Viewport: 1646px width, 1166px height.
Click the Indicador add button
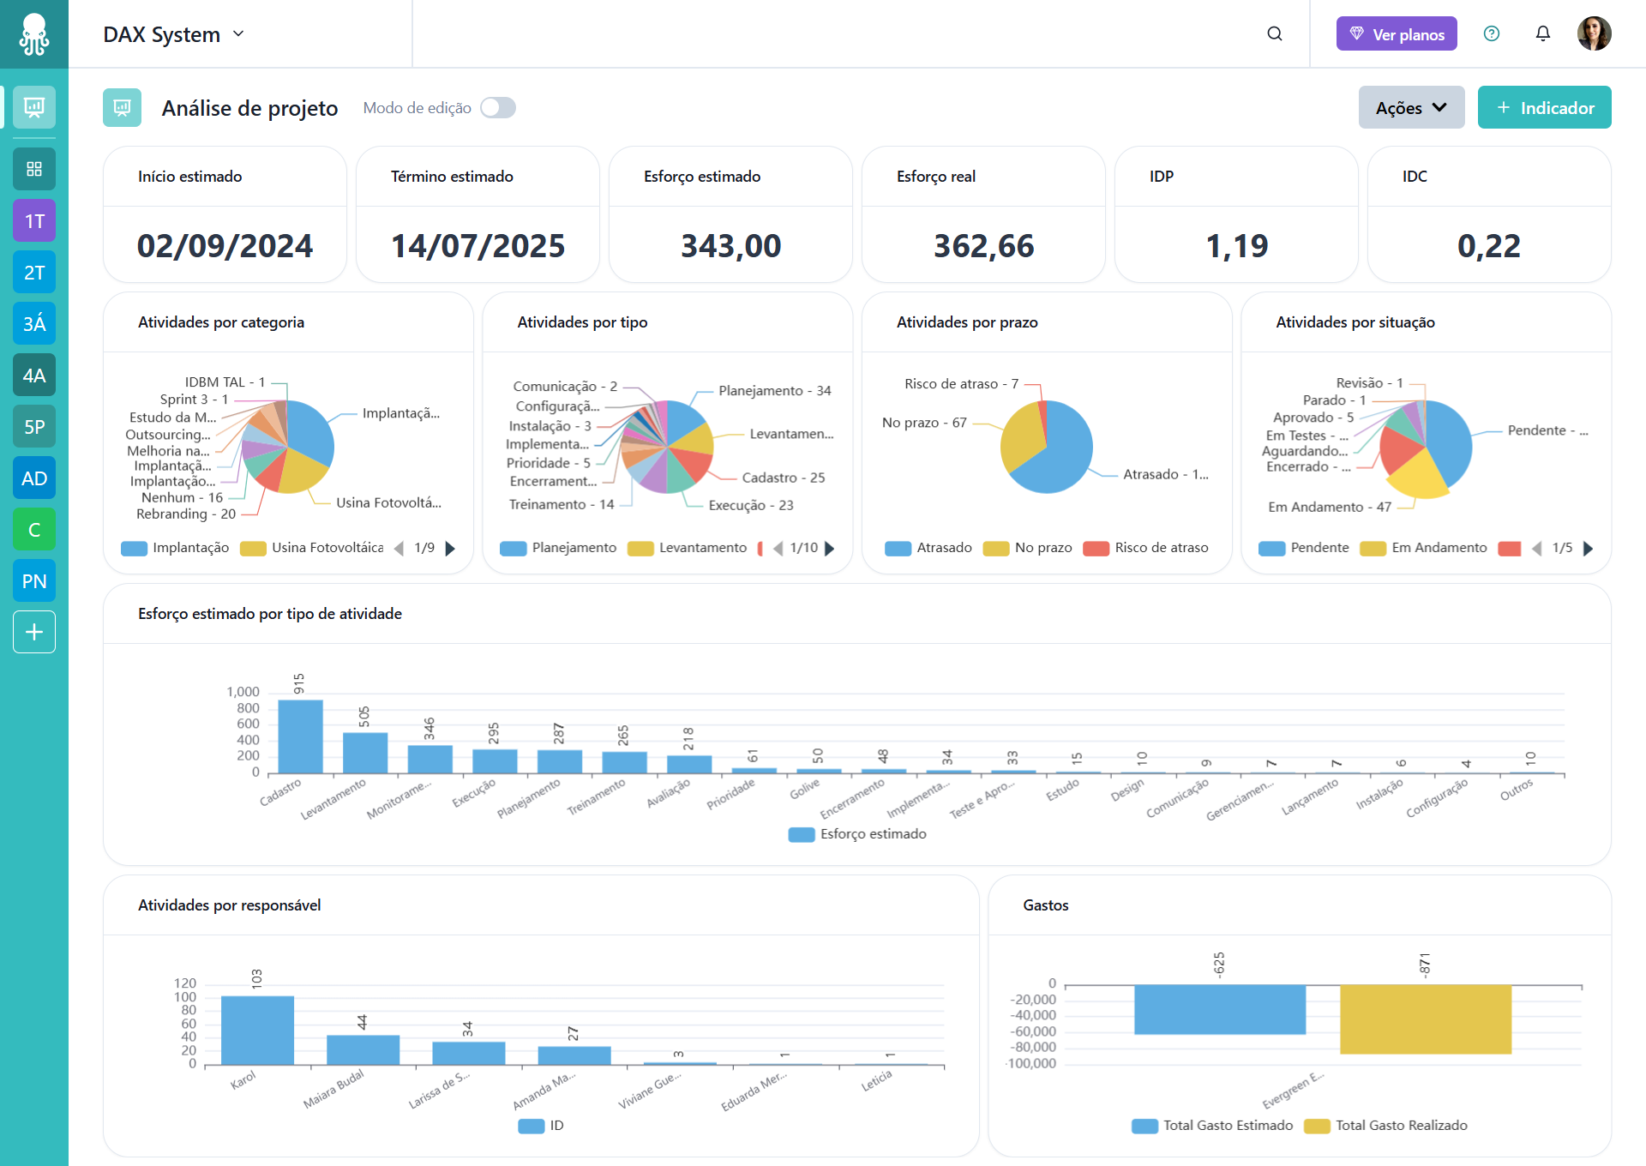coord(1544,108)
